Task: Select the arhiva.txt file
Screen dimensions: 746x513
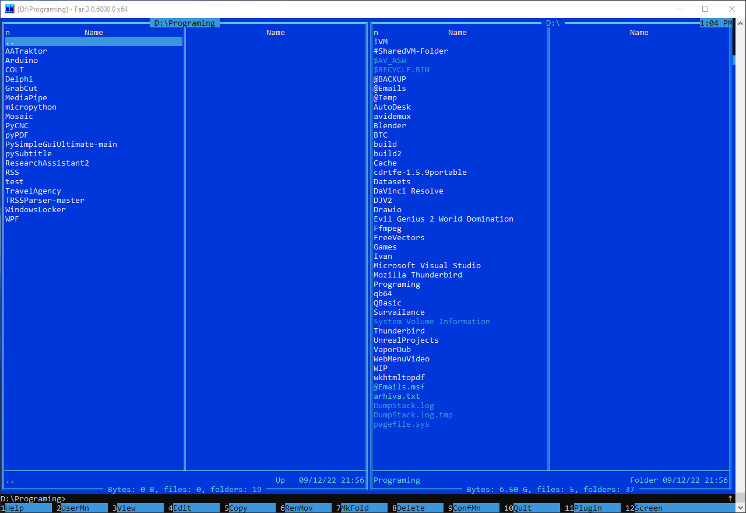Action: tap(397, 396)
